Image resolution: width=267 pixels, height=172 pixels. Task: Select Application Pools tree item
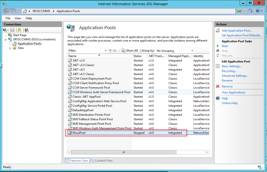[29, 44]
